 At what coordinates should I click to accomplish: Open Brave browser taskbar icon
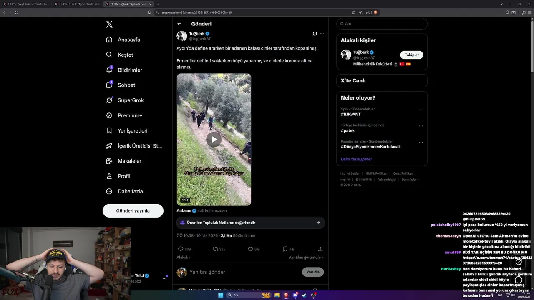point(286,295)
